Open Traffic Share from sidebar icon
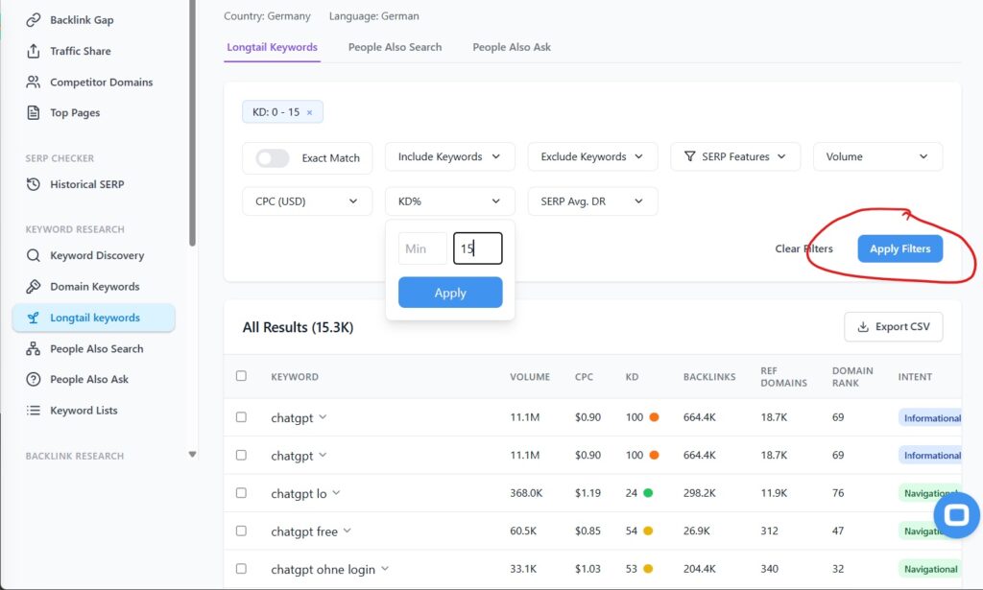The width and height of the screenshot is (983, 590). 34,51
